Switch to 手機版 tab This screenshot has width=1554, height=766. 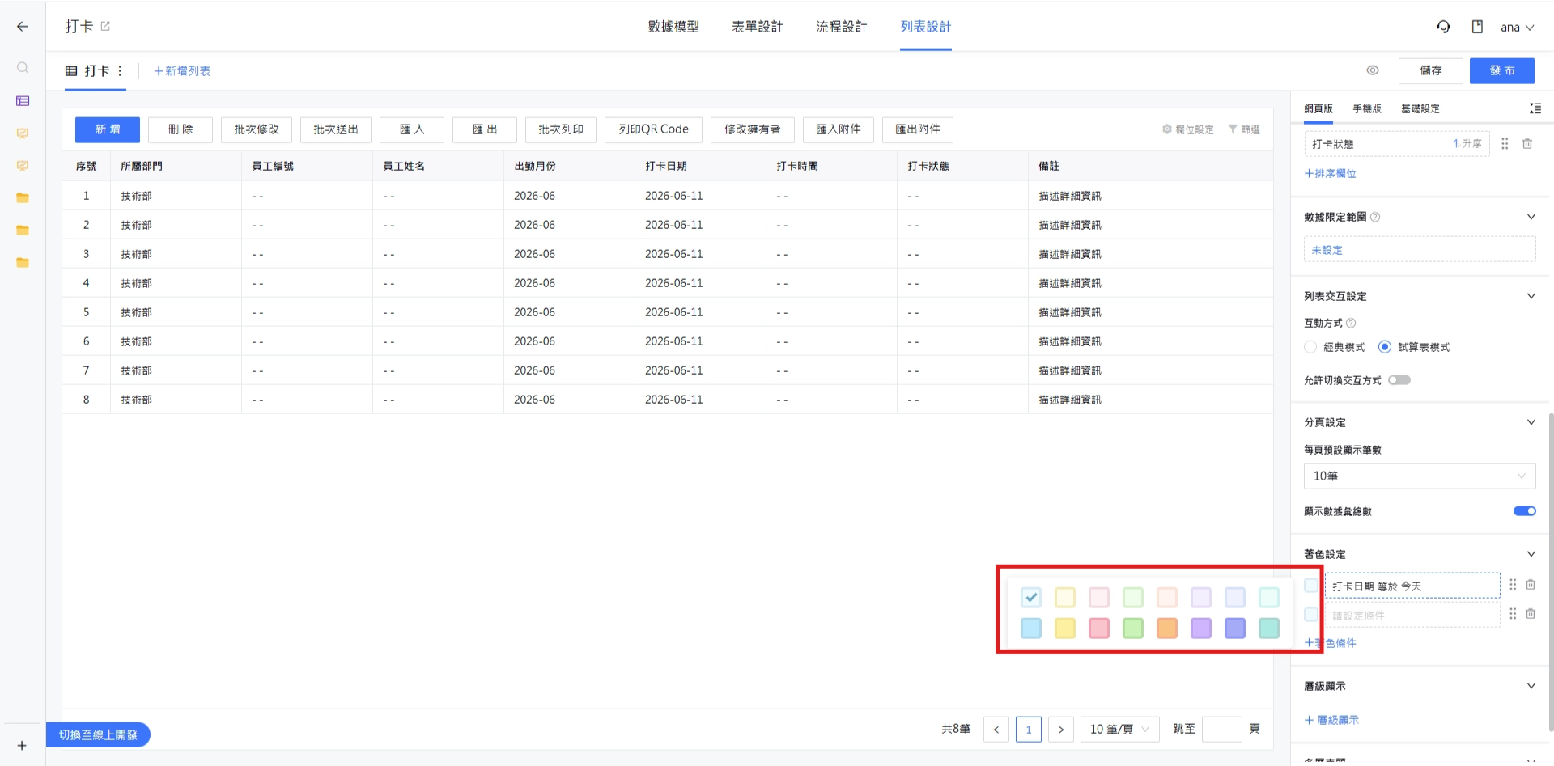(x=1367, y=108)
